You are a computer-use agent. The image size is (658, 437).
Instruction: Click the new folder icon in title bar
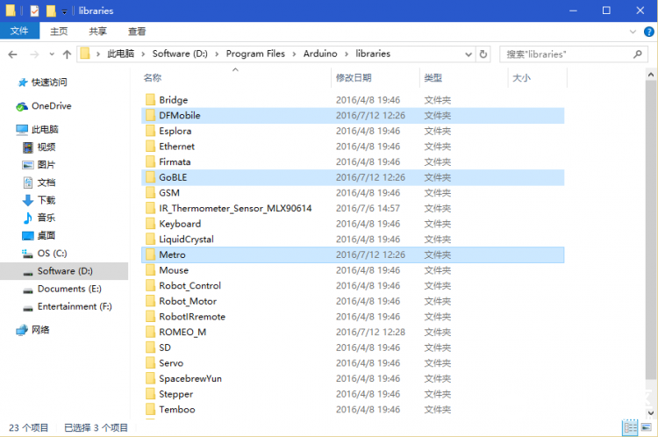51,11
